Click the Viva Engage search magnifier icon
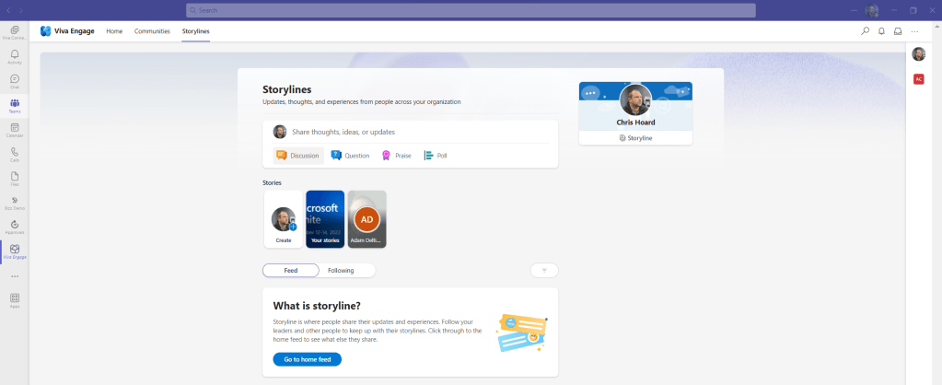 click(x=865, y=31)
